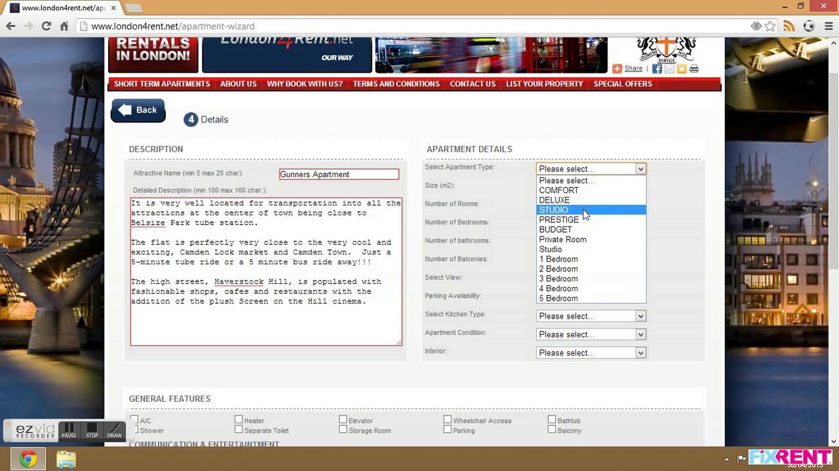
Task: Click the blue Back button
Action: (x=138, y=111)
